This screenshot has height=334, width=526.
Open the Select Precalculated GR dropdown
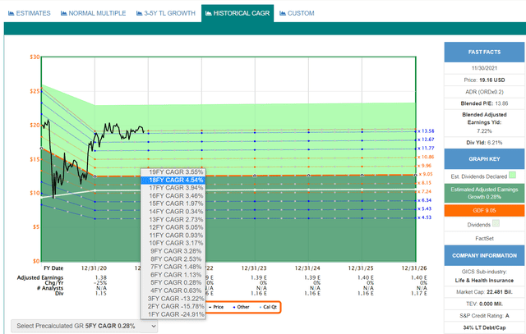coord(84,326)
